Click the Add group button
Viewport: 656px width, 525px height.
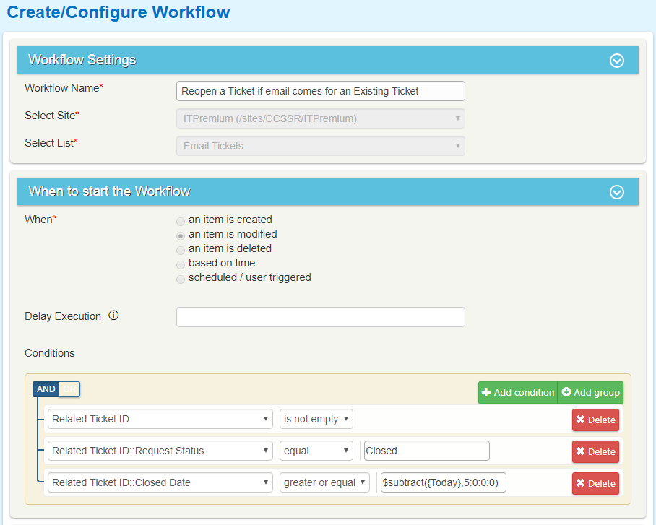point(590,392)
